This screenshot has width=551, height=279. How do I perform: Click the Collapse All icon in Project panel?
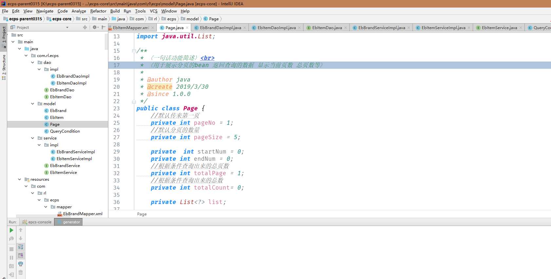[x=85, y=28]
